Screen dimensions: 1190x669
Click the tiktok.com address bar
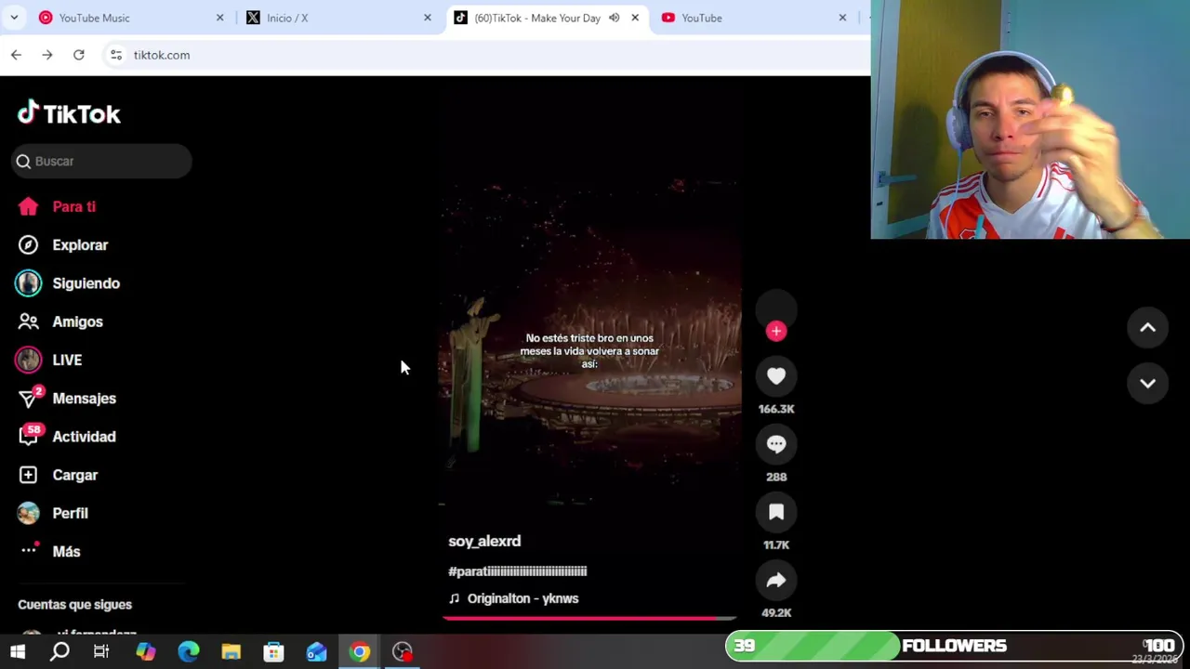[483, 55]
